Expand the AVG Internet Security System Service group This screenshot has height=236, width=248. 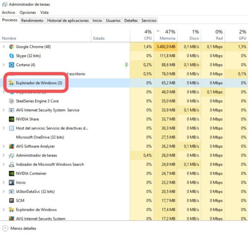(x=3, y=110)
